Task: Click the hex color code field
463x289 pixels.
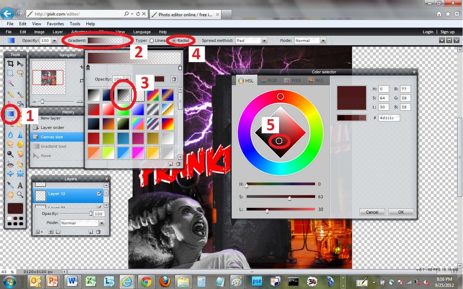Action: pos(389,118)
